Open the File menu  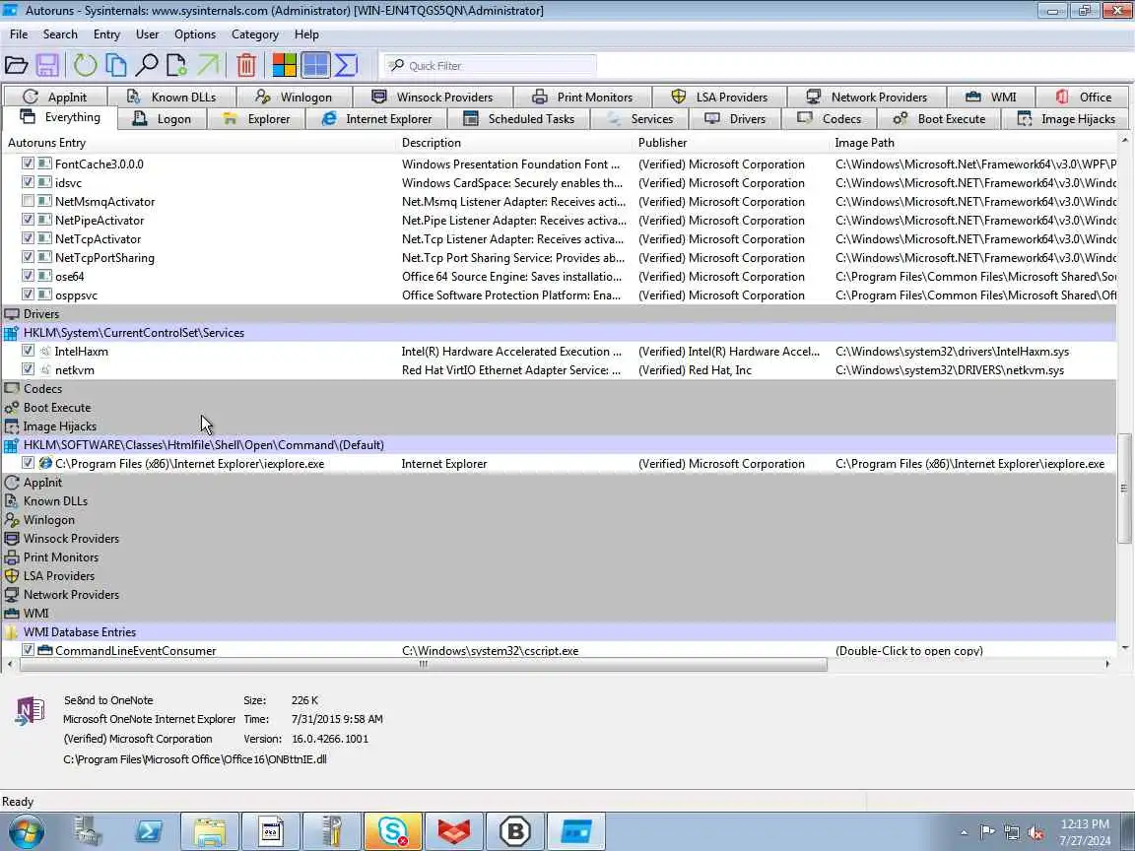coord(19,34)
